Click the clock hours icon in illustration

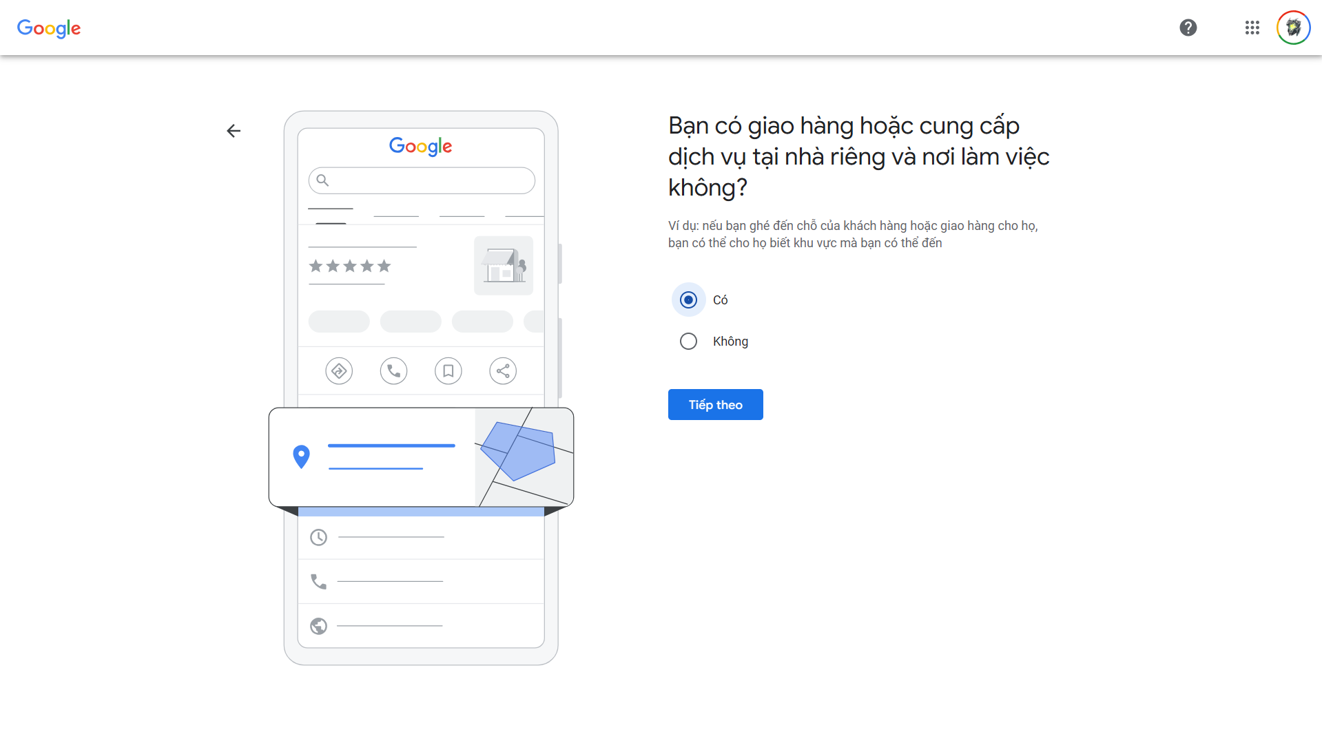point(318,537)
